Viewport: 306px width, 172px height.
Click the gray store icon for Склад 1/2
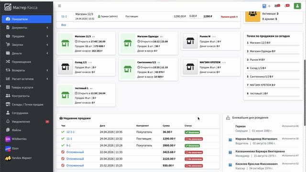coord(66,67)
